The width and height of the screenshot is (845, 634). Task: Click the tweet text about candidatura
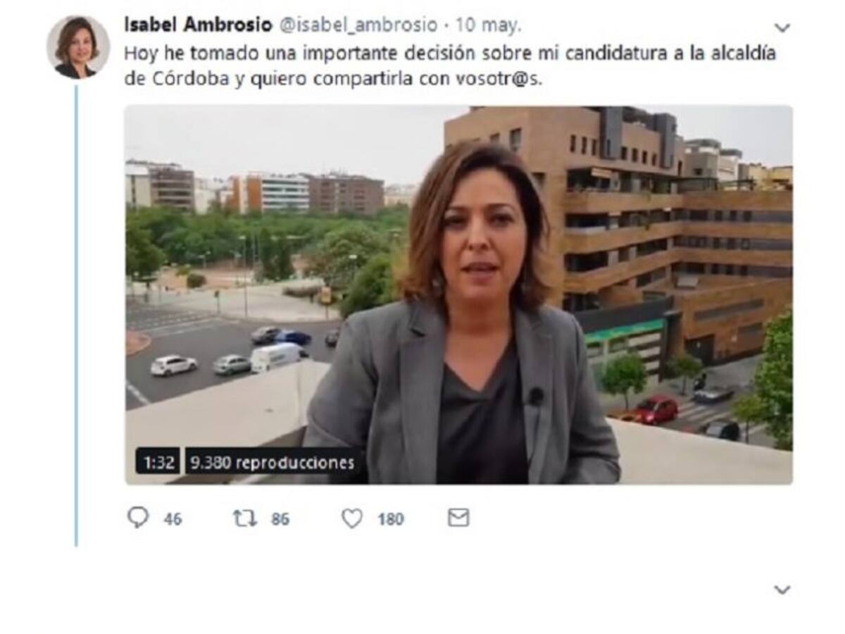pos(450,66)
